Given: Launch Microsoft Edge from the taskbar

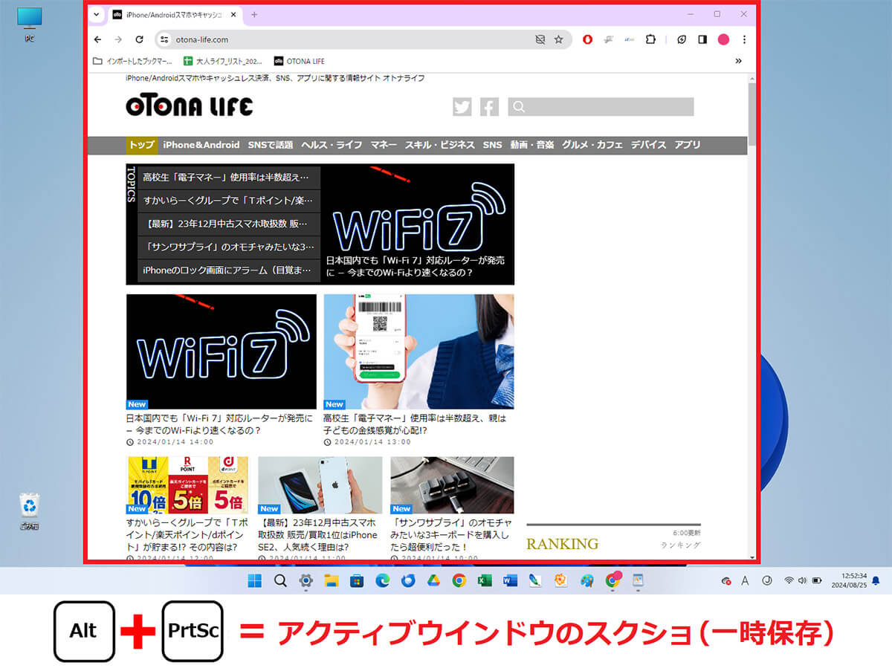Looking at the screenshot, I should (x=382, y=580).
